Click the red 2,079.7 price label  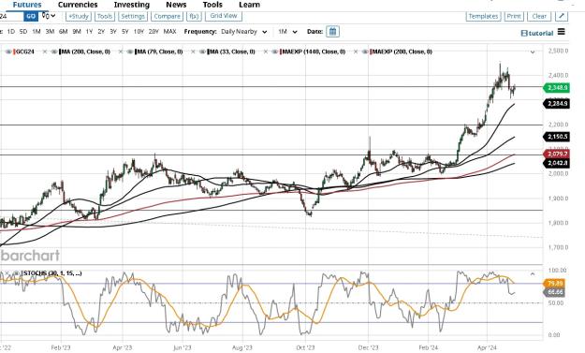pos(556,154)
